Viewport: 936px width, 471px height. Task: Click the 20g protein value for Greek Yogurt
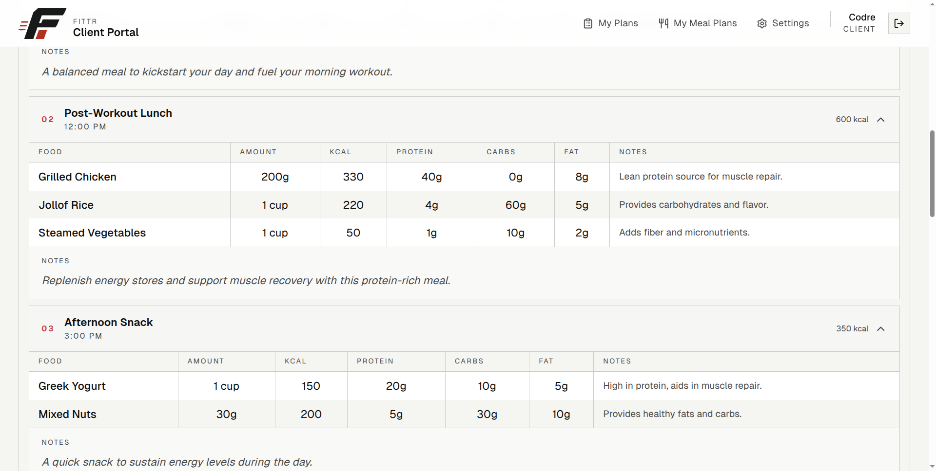(396, 386)
